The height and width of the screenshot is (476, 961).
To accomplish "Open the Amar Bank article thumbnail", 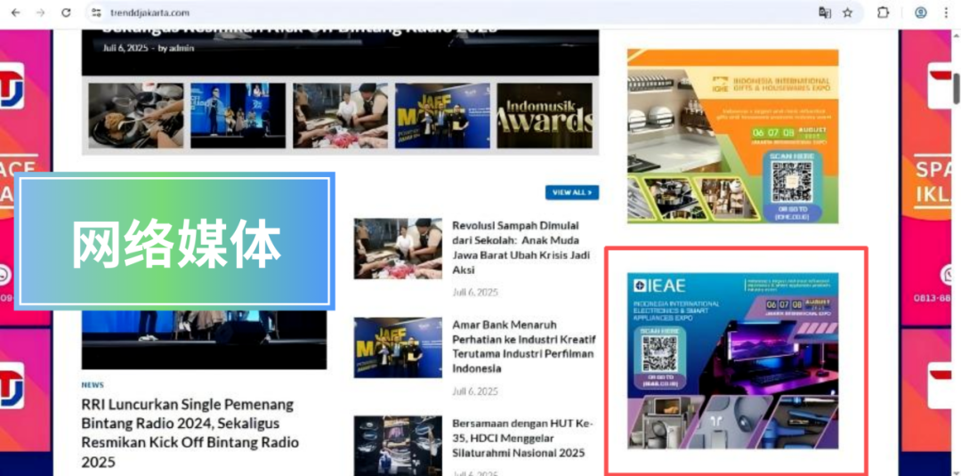I will tap(398, 347).
